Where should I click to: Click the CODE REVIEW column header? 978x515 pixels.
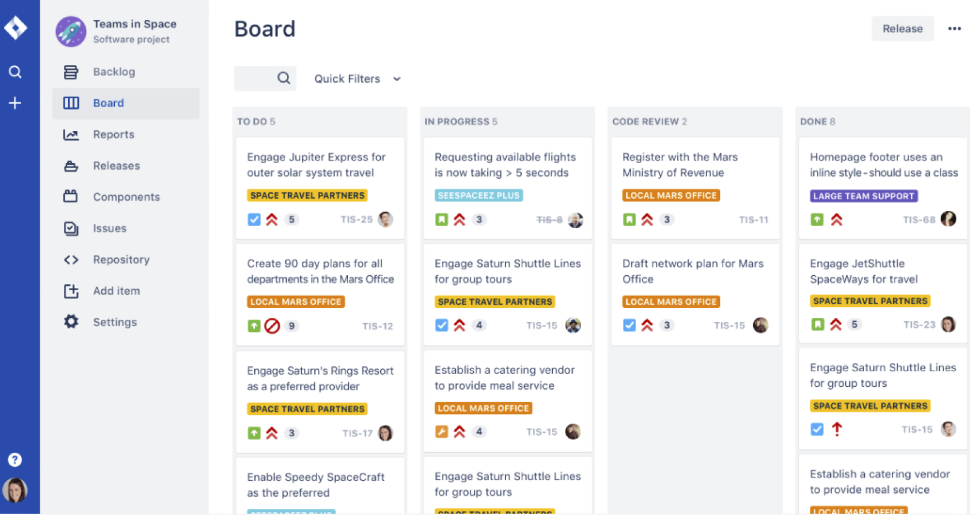649,122
